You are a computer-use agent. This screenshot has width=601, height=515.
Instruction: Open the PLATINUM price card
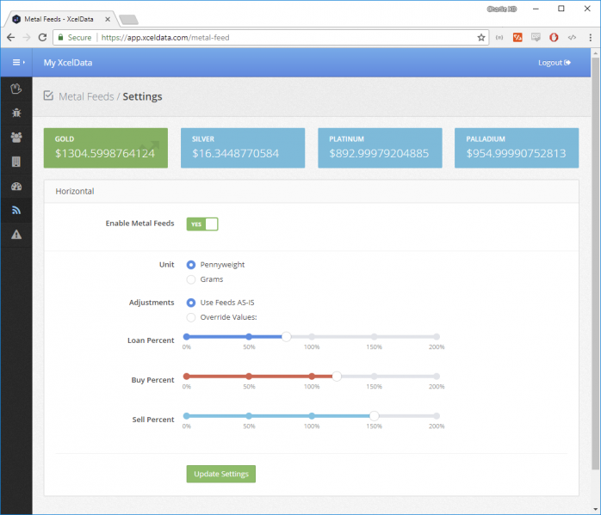pos(380,148)
